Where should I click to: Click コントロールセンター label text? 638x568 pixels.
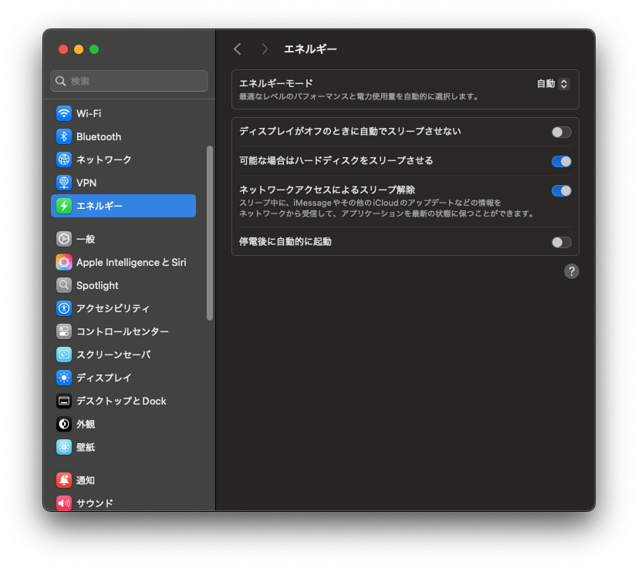tap(123, 331)
